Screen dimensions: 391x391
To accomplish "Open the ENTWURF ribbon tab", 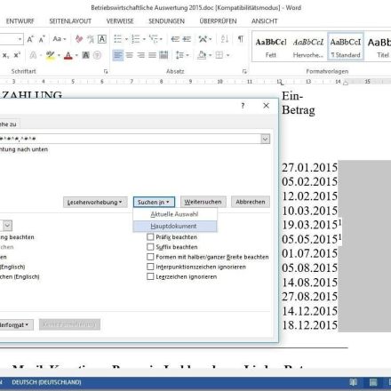I will [x=20, y=21].
